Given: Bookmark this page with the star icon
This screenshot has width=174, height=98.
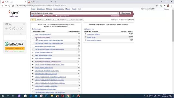Looking at the screenshot, I should tap(157, 6).
